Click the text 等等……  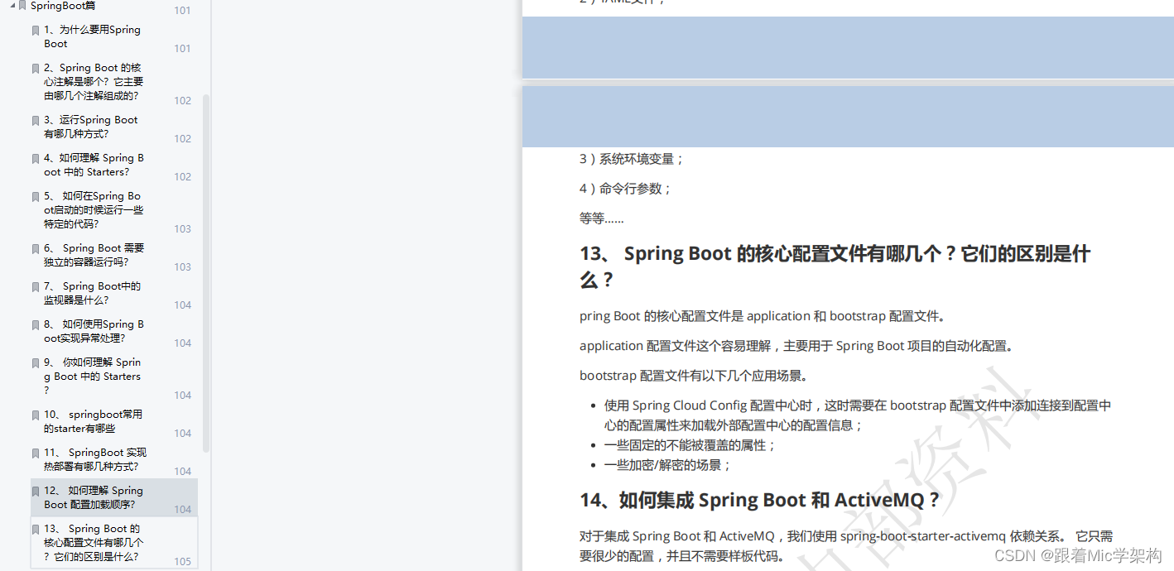coord(602,218)
